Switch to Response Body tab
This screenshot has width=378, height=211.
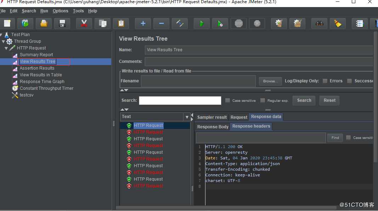click(213, 127)
